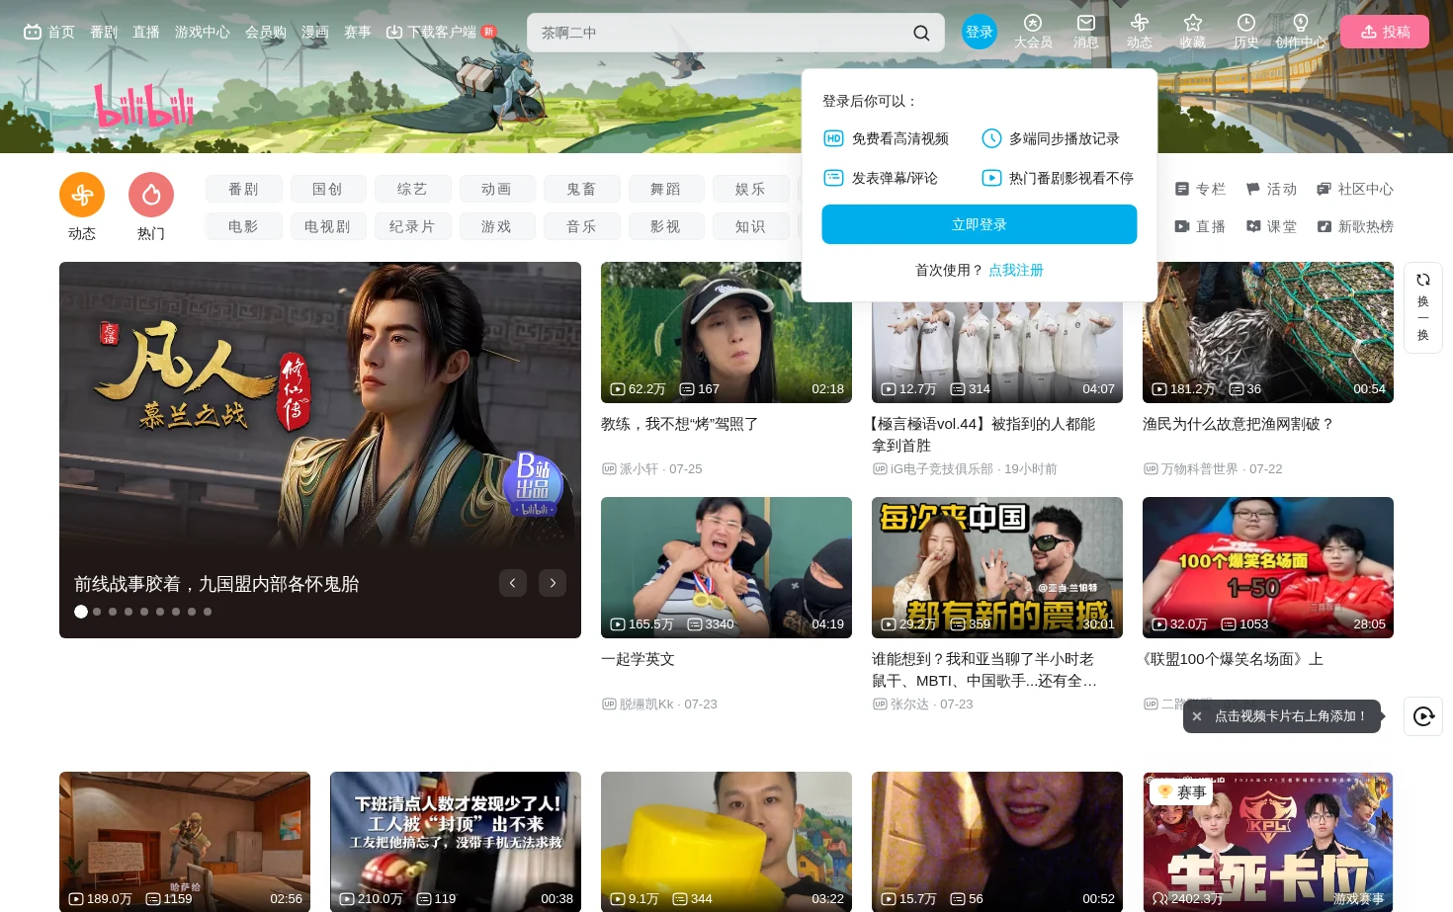This screenshot has width=1453, height=912.
Task: Open the 动态 icon in top bar
Action: pos(1140,32)
